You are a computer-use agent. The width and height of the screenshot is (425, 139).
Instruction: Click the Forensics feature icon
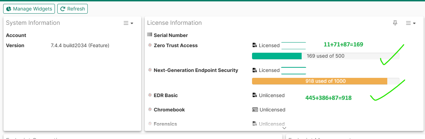(150, 124)
